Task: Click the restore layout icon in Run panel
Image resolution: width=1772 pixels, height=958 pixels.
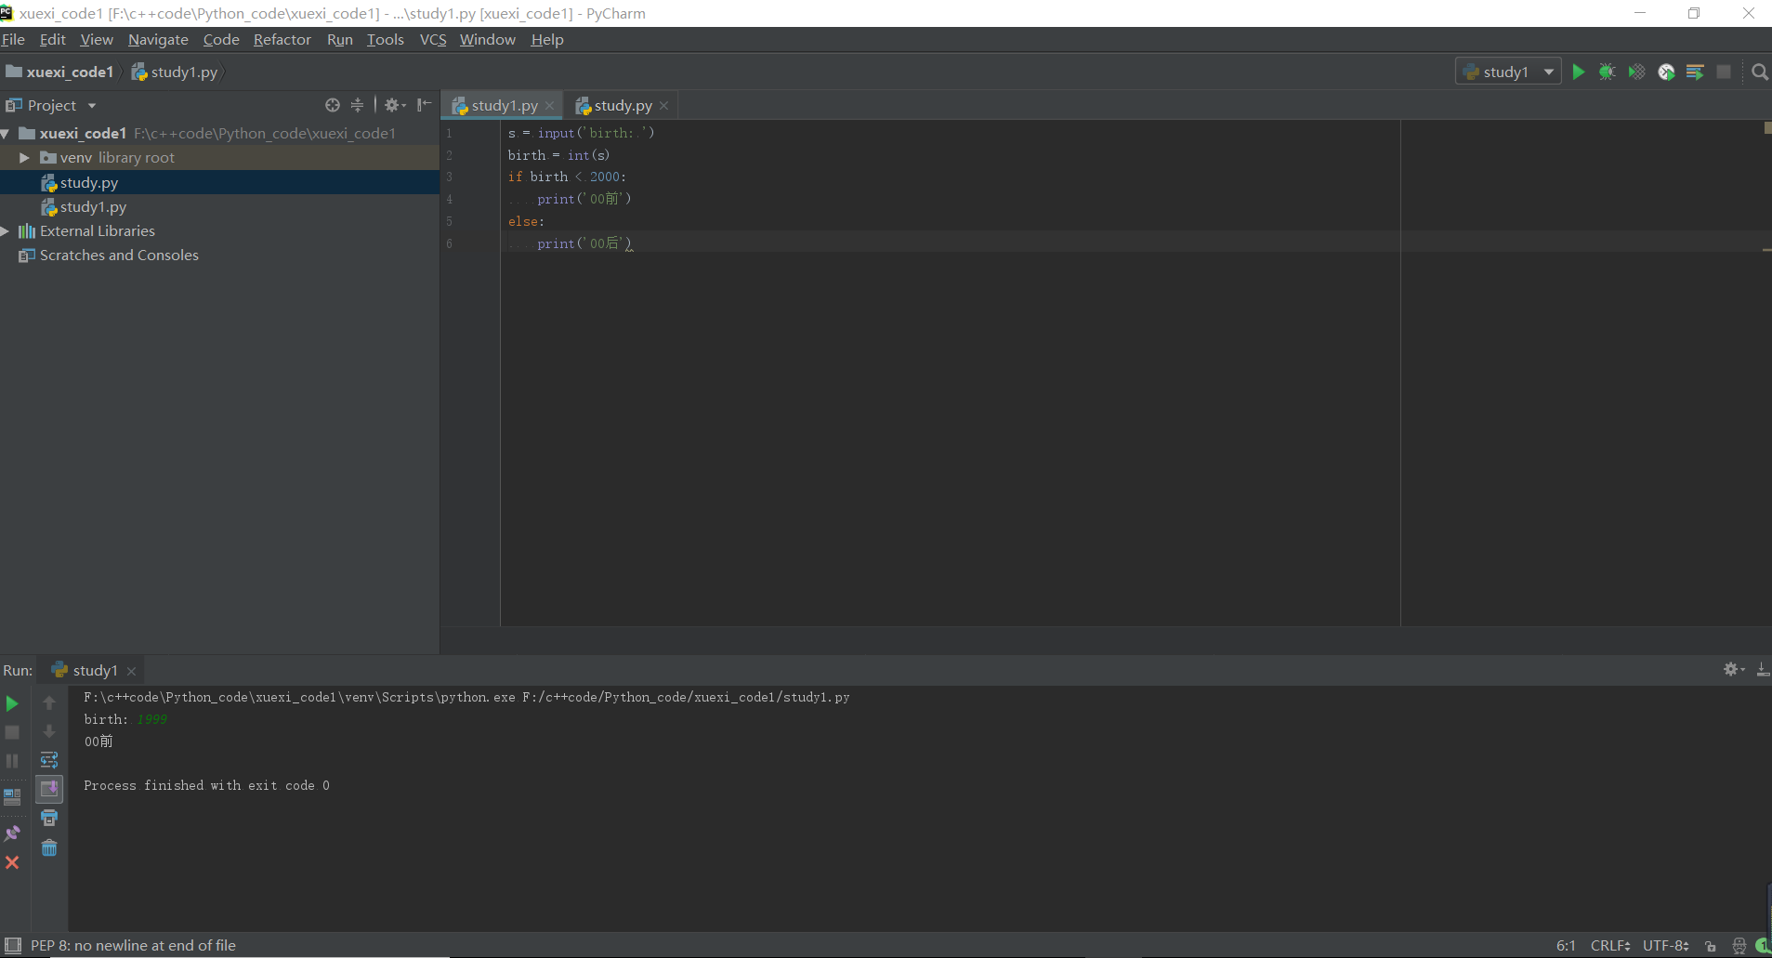Action: click(12, 796)
